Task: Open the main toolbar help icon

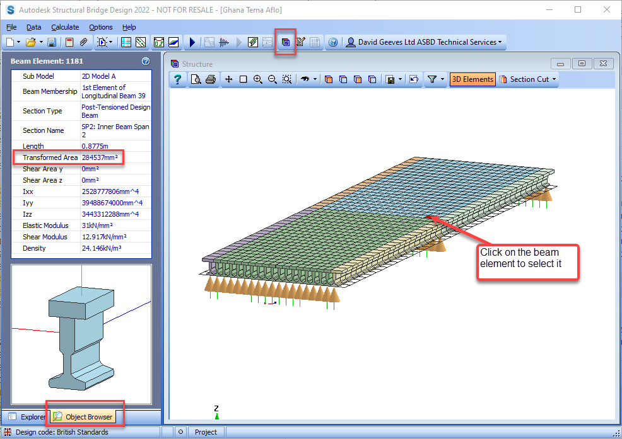Action: click(x=333, y=42)
